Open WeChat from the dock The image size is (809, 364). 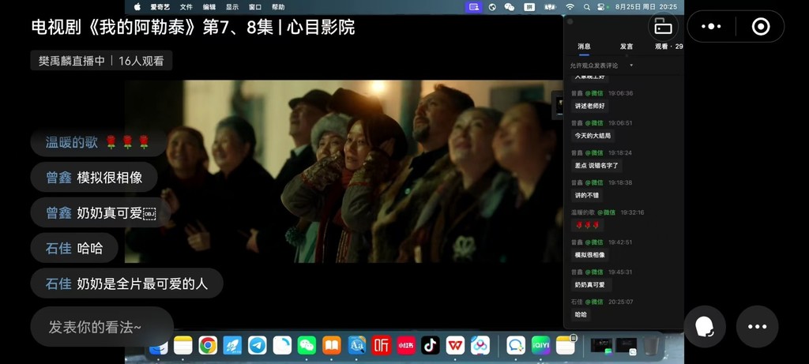307,345
